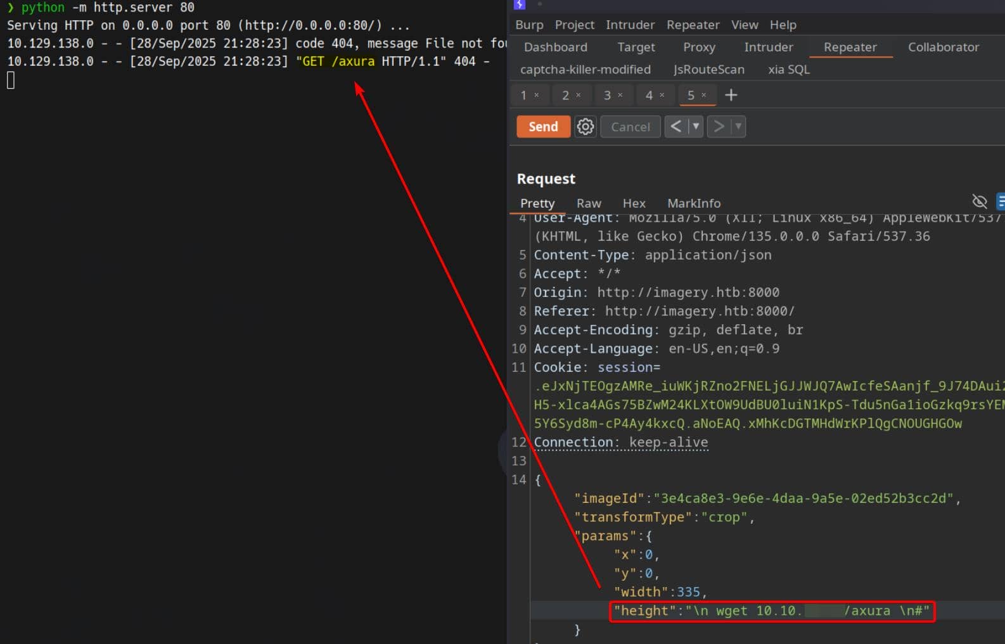Switch request view to Hex

[634, 203]
